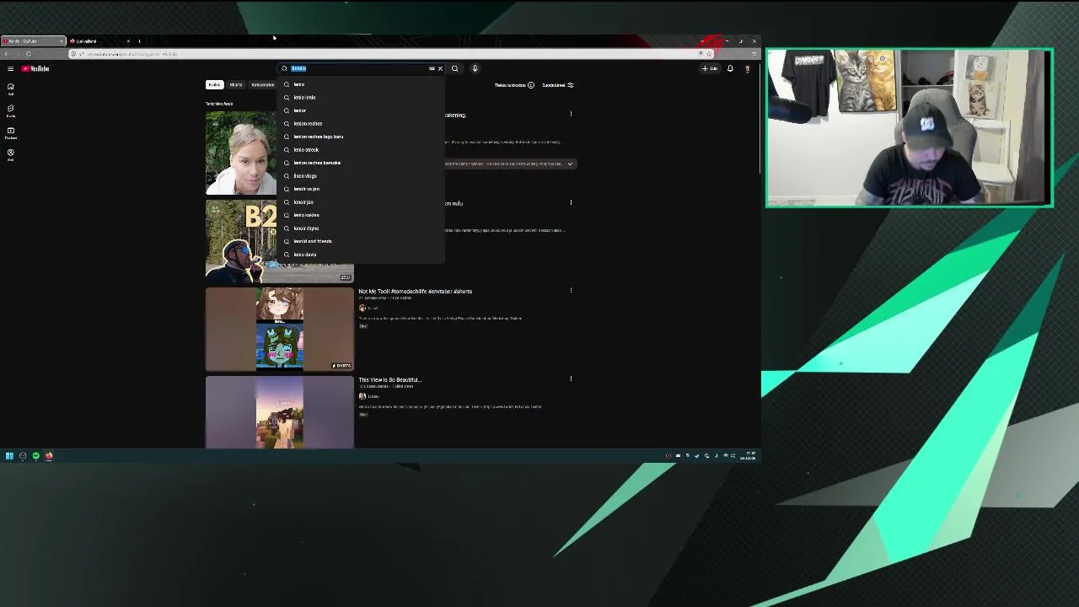Open more options for the 'awakening' video
Image resolution: width=1079 pixels, height=607 pixels.
(571, 115)
